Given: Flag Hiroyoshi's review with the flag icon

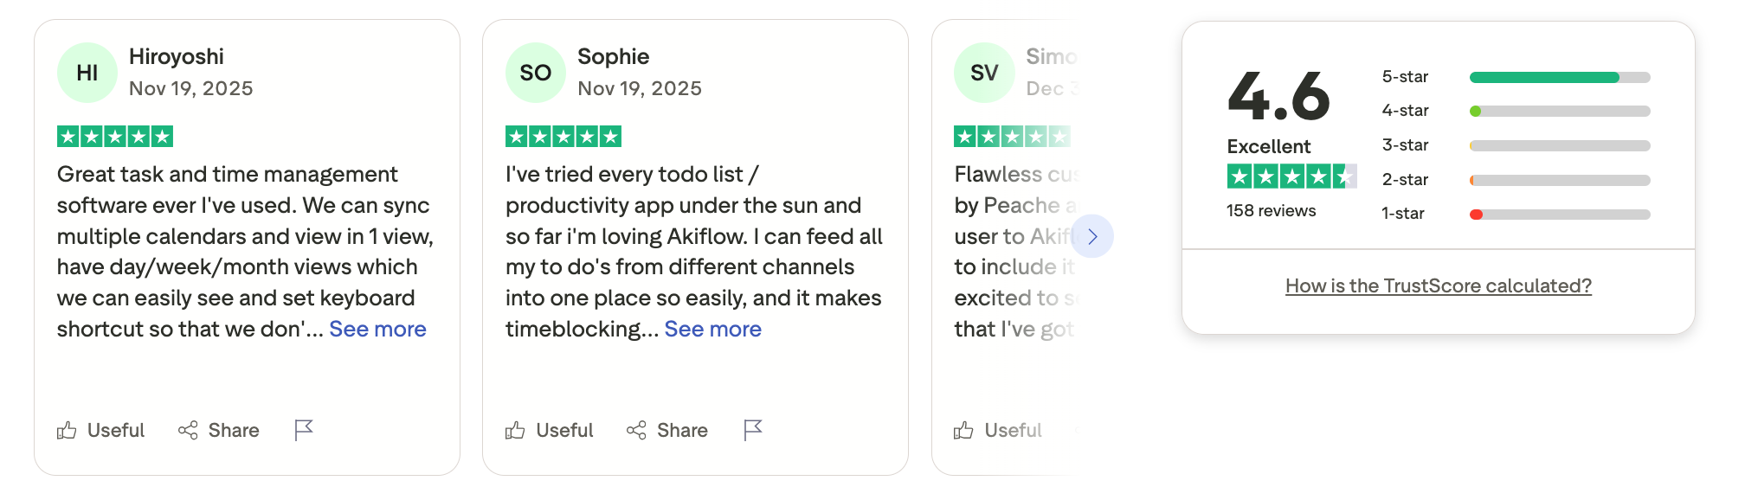Looking at the screenshot, I should pos(303,429).
